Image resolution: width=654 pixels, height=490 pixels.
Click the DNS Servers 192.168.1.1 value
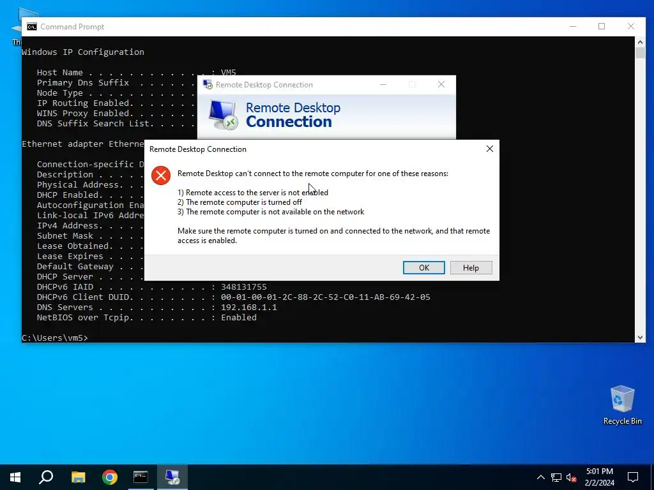click(x=249, y=308)
